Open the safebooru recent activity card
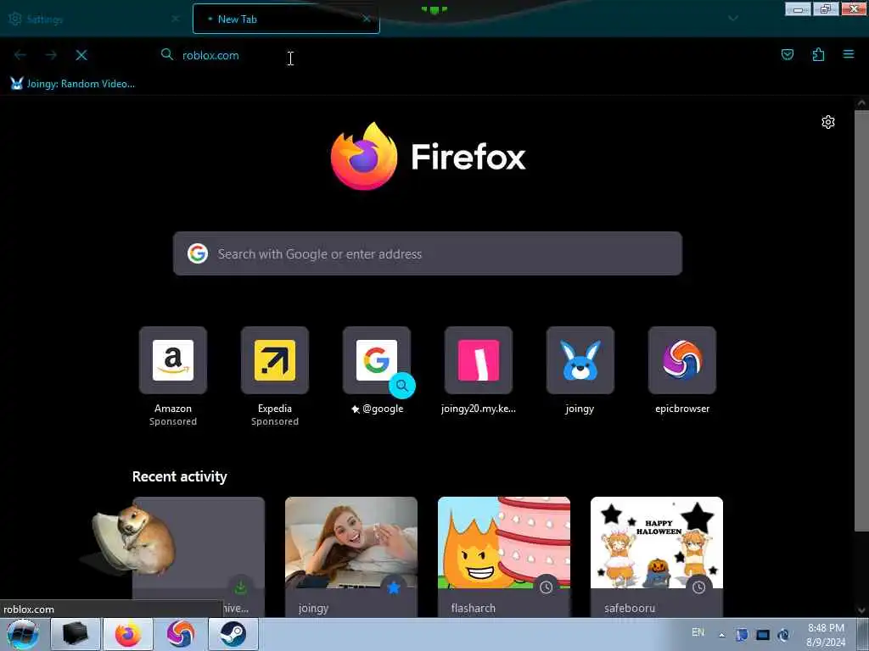 click(x=657, y=557)
